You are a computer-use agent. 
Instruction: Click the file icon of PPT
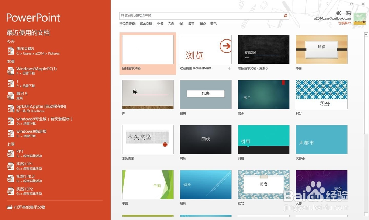click(11, 153)
